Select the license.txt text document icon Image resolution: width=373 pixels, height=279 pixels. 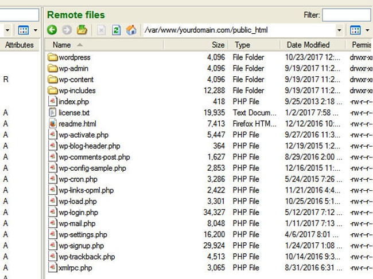click(x=53, y=112)
